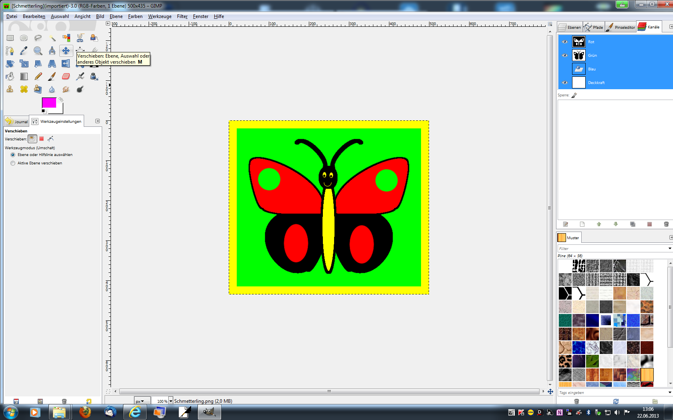673x420 pixels.
Task: Choose the Foreground Select tool
Action: click(x=94, y=38)
